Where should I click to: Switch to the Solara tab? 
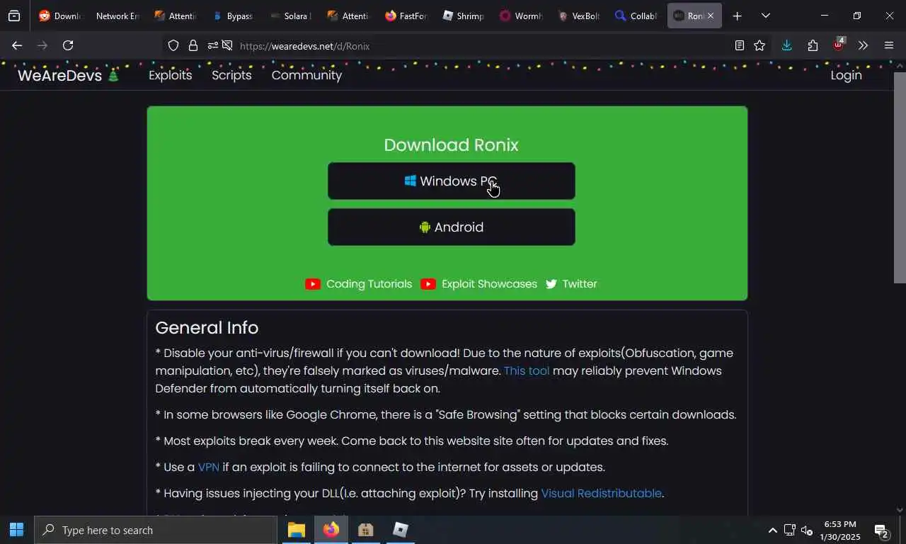(289, 16)
